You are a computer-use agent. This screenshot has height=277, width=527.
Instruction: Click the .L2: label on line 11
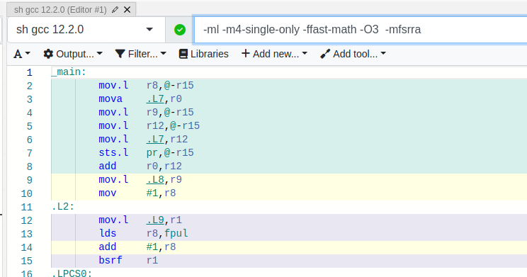(63, 206)
